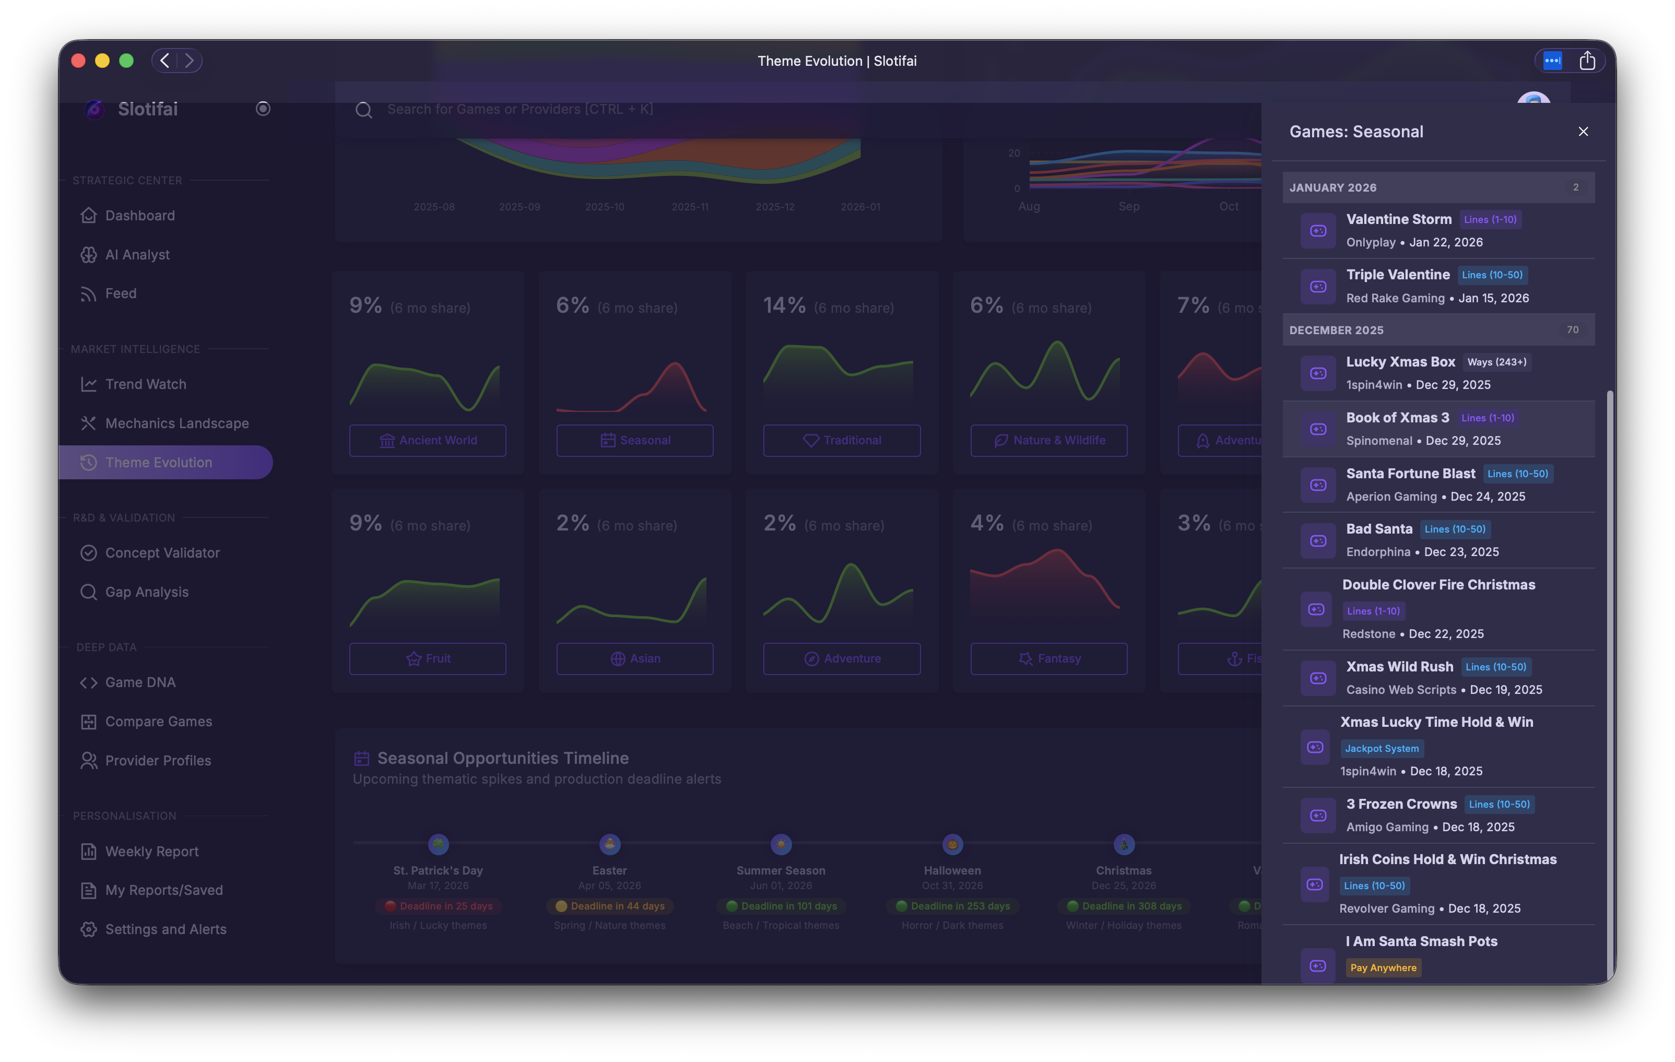Screen dimensions: 1675x1062
Task: Collapse the December 2025 group header
Action: [x=1438, y=329]
